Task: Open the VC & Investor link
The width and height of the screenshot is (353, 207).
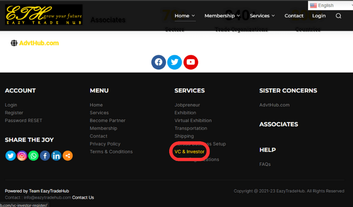Action: (189, 152)
